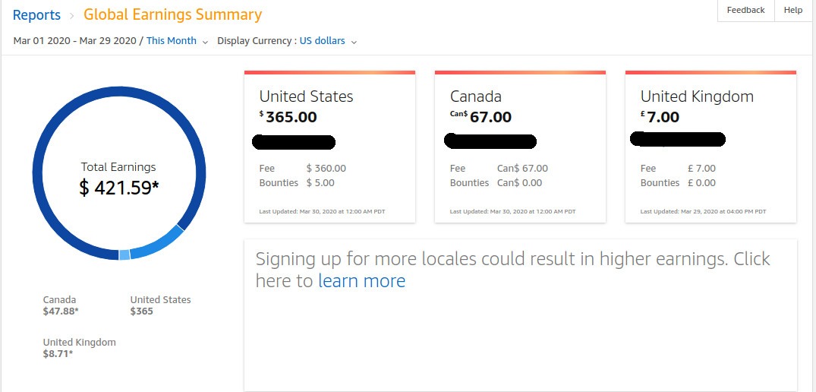
Task: Follow the learn more link
Action: click(361, 281)
